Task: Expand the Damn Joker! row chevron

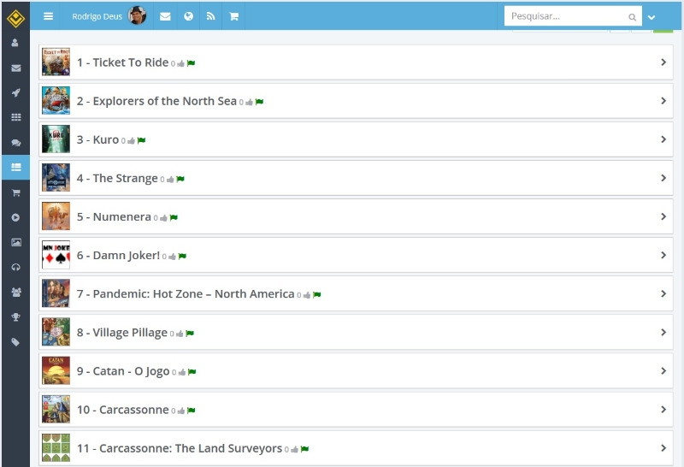Action: tap(663, 255)
